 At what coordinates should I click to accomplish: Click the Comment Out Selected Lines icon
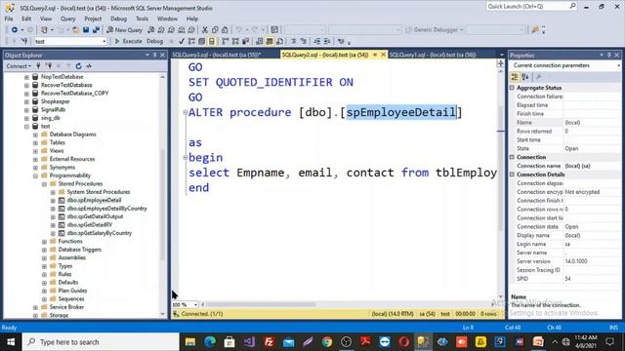tap(293, 41)
